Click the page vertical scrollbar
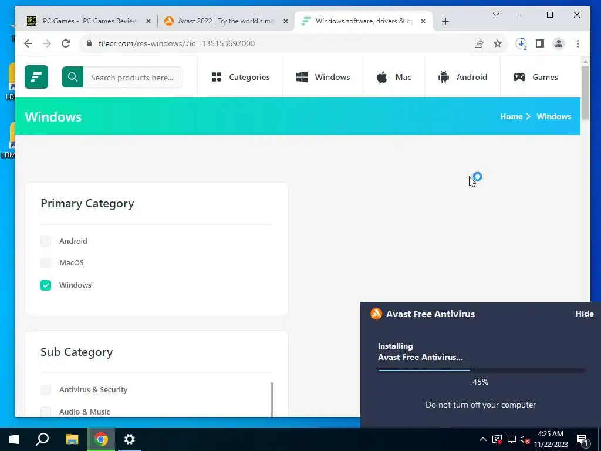Image resolution: width=601 pixels, height=451 pixels. coord(585,92)
